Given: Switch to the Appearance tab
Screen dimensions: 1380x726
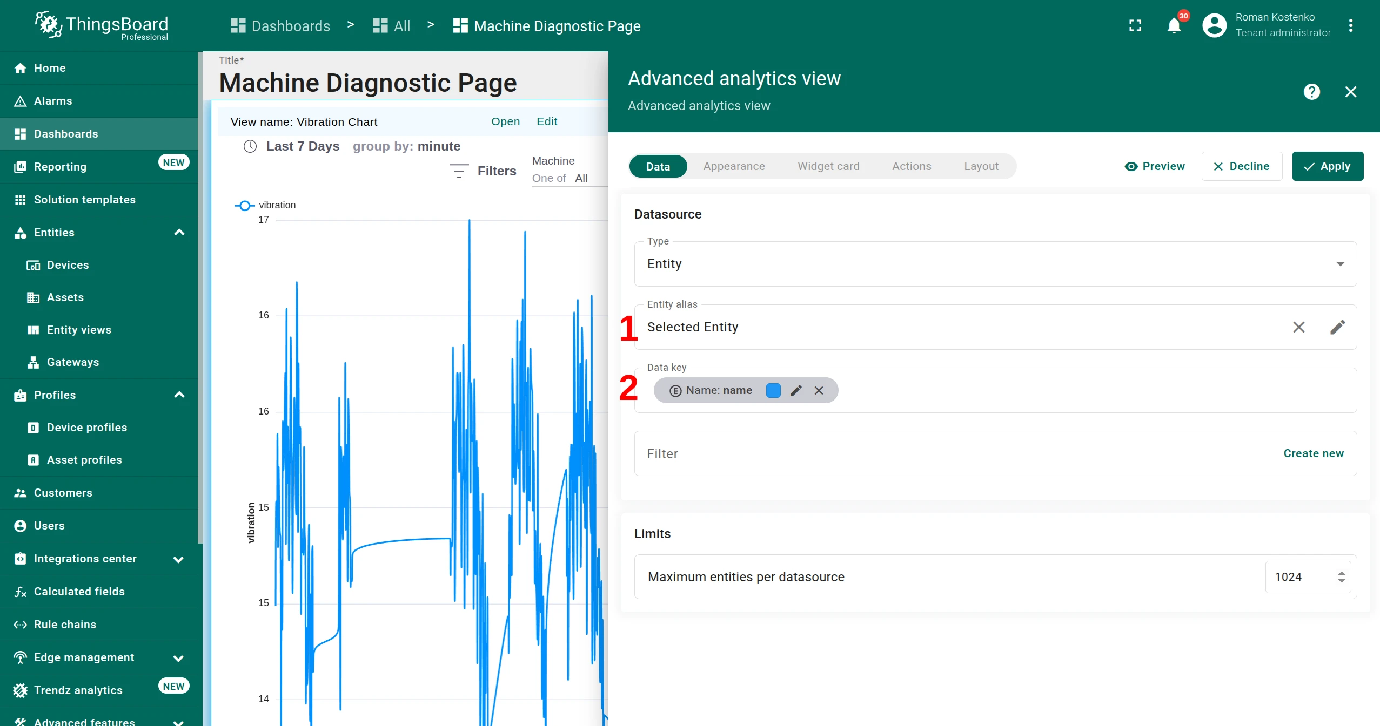Looking at the screenshot, I should point(734,166).
